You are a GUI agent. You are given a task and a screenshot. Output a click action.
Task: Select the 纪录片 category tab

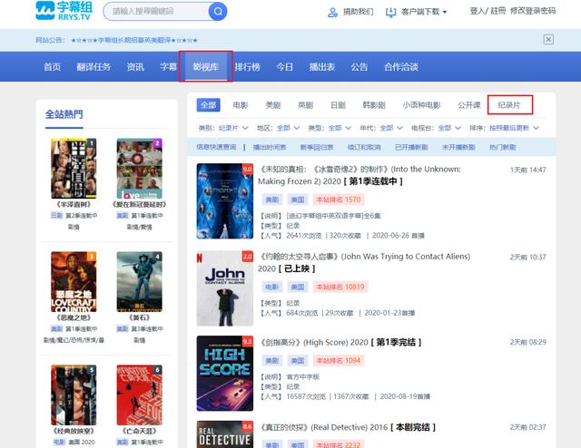tap(510, 105)
